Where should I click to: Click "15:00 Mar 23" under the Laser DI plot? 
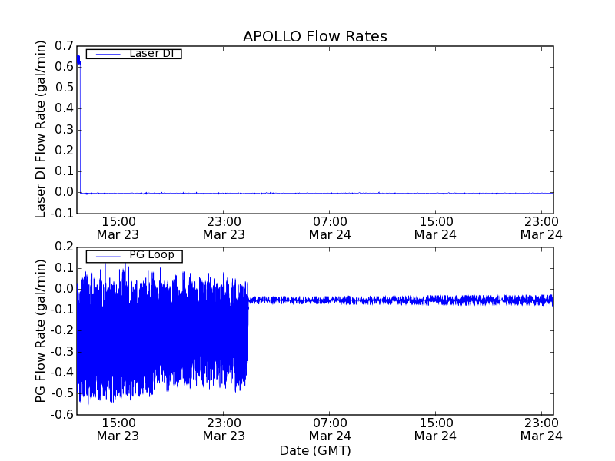point(118,228)
